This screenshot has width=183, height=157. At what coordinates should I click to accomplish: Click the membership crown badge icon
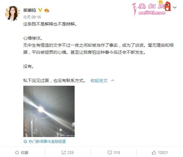[47, 10]
